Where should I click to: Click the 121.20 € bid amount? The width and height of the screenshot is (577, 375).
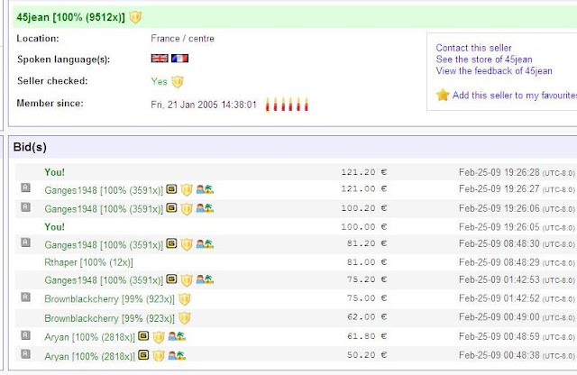point(363,172)
